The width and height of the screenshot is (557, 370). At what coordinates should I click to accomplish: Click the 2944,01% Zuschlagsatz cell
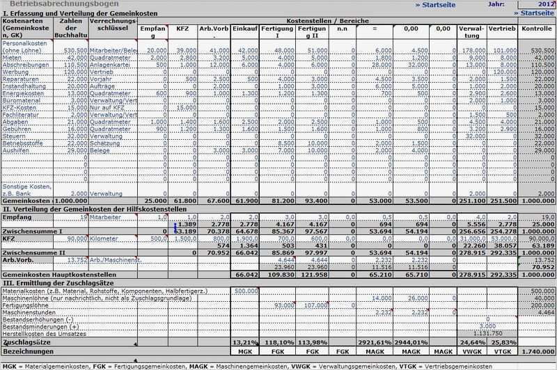tap(411, 343)
